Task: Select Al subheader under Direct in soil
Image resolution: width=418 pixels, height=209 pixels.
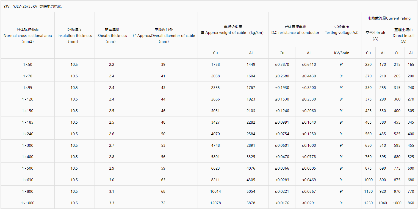Action: tap(411, 53)
